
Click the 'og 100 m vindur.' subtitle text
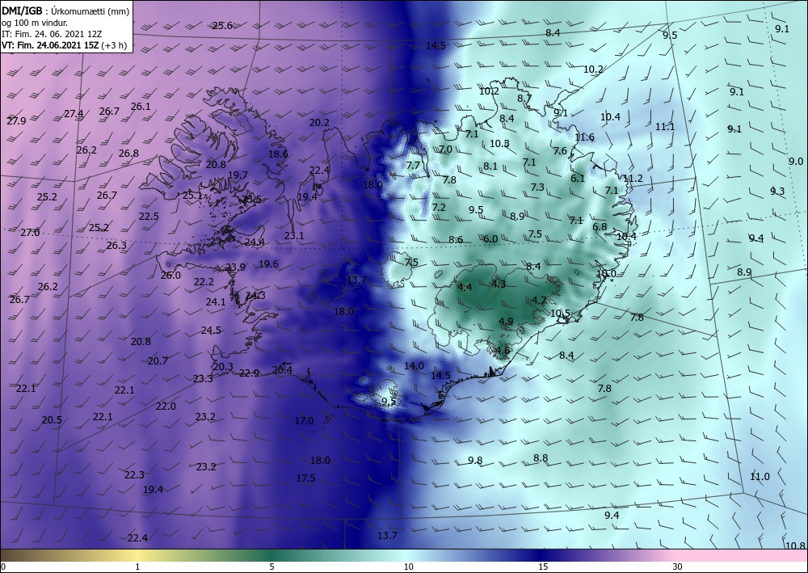(x=35, y=23)
